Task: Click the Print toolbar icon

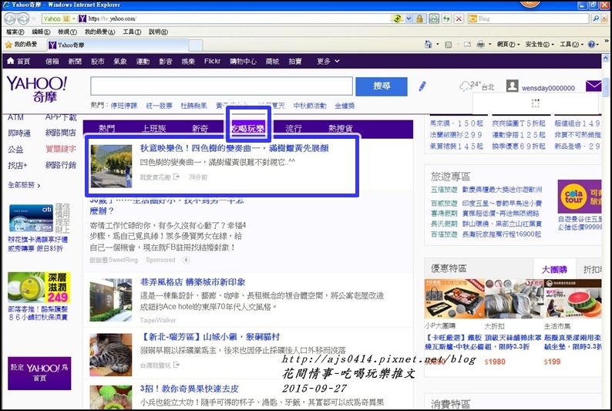Action: 481,44
